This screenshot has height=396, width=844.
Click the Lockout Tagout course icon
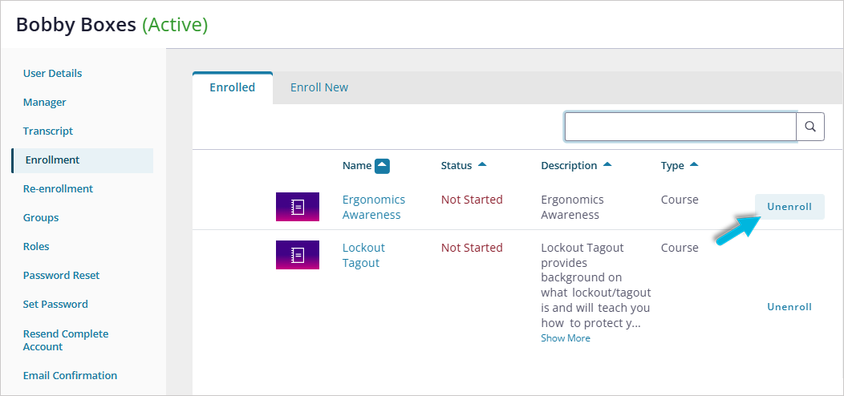(x=298, y=255)
